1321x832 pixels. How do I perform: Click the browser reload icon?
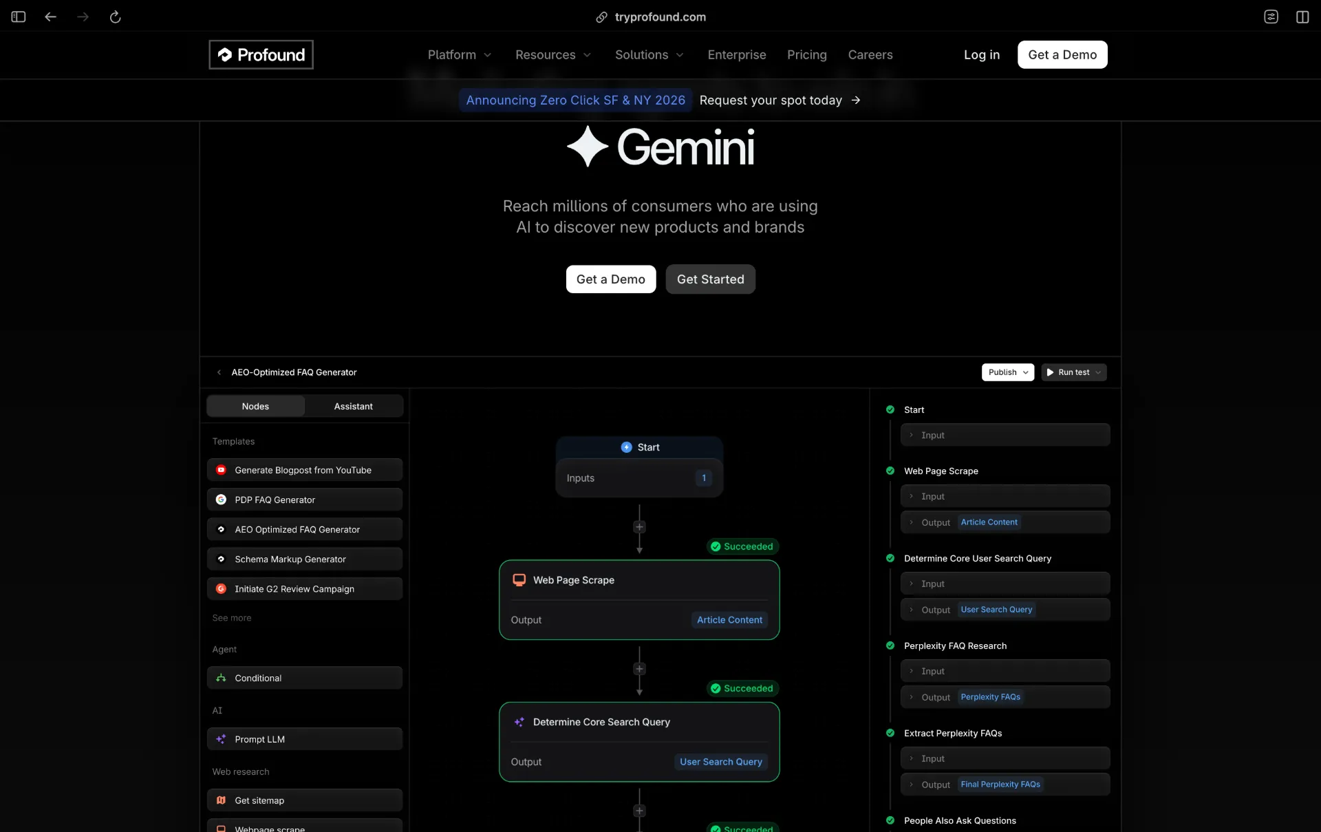pyautogui.click(x=115, y=17)
